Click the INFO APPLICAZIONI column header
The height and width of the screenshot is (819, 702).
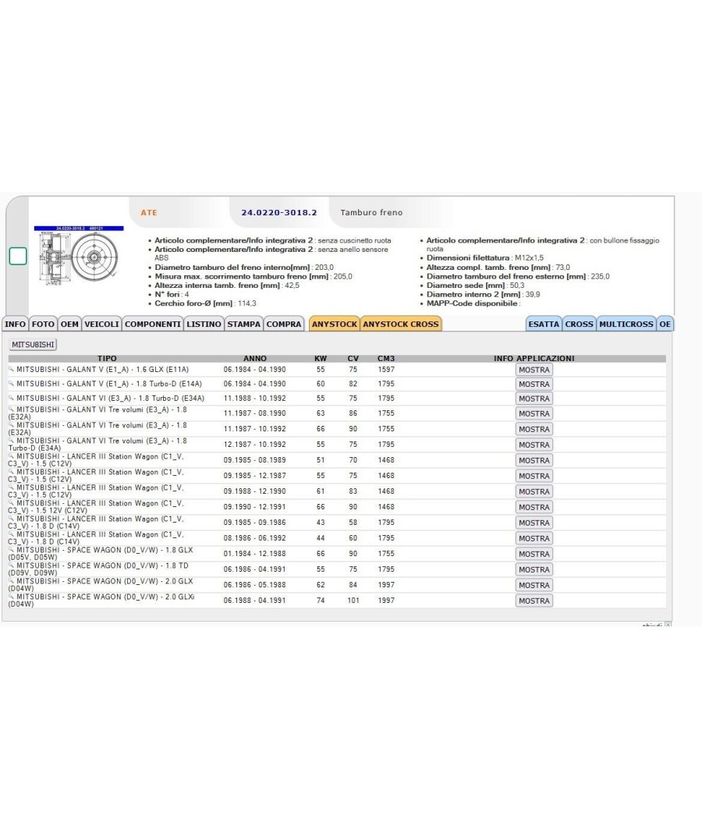click(534, 358)
